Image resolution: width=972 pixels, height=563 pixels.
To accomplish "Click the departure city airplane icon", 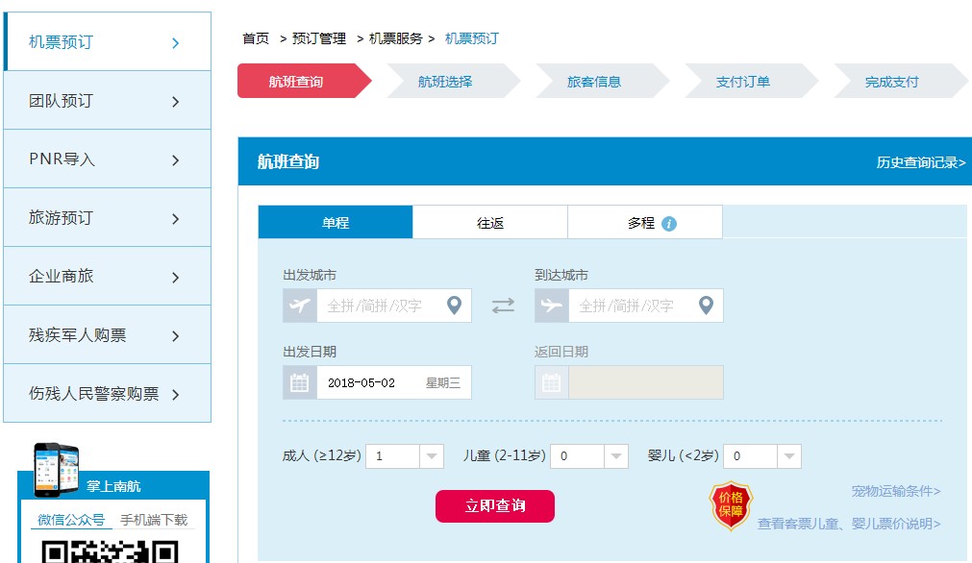I will pos(300,306).
